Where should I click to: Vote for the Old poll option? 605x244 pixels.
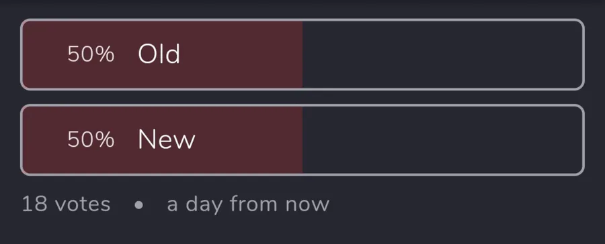(302, 54)
